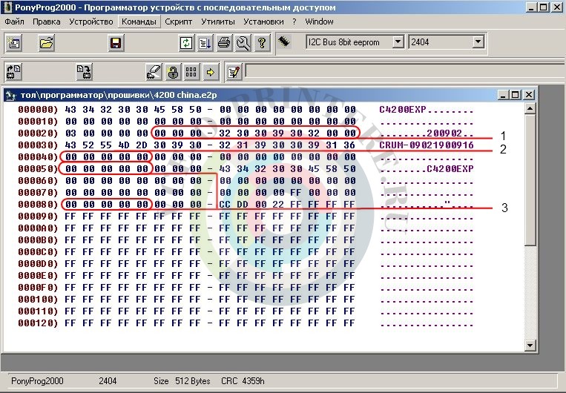Click the hex editor scroll down arrow
The width and height of the screenshot is (566, 393).
[530, 345]
